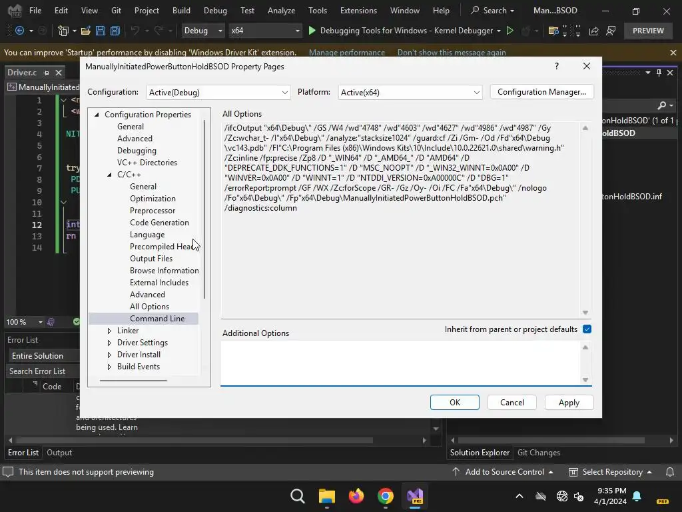Click Don't show this message again link
The height and width of the screenshot is (512, 682).
pos(452,53)
